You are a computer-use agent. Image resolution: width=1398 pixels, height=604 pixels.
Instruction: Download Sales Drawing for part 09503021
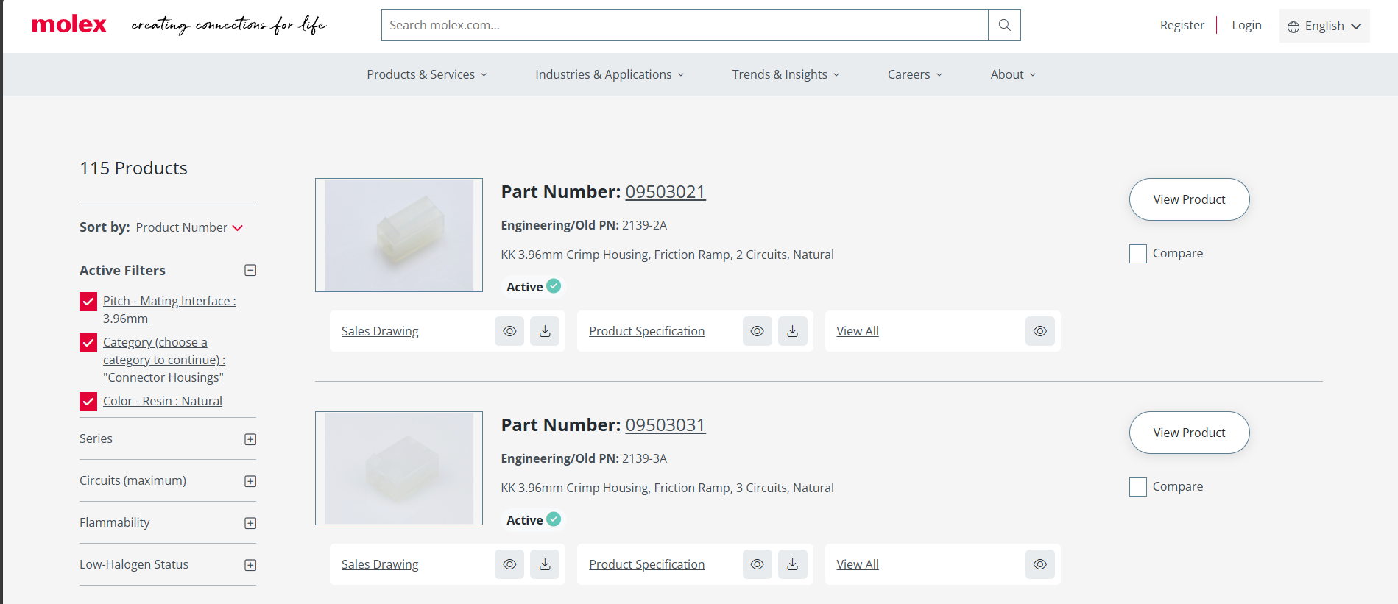[x=545, y=331]
